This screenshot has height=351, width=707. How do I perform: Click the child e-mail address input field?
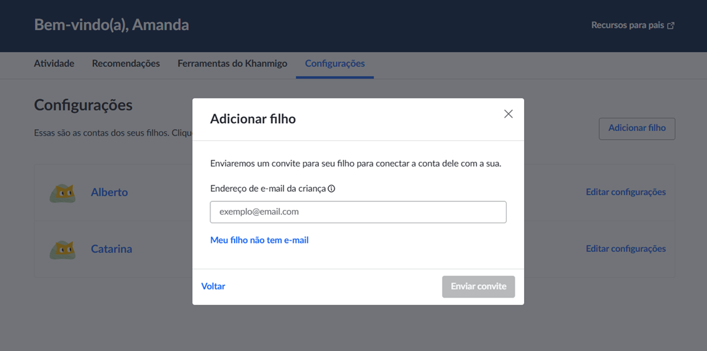(x=358, y=212)
